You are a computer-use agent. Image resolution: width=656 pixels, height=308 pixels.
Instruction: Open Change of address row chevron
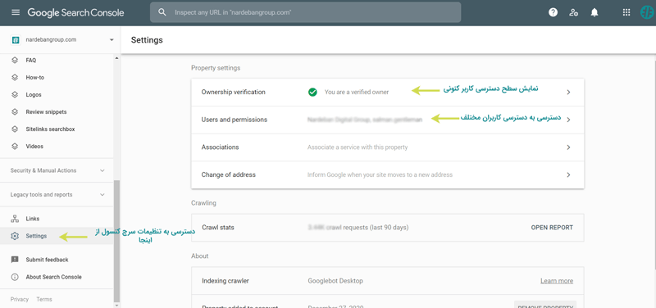pyautogui.click(x=568, y=174)
